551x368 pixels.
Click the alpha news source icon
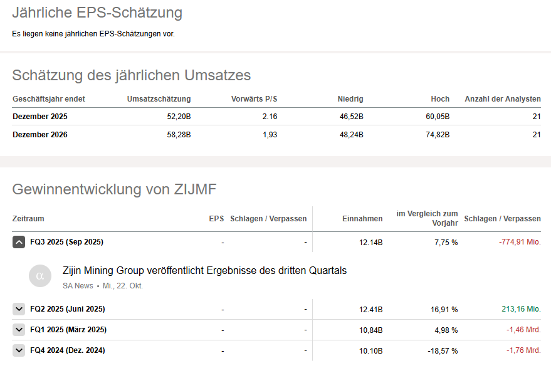coord(40,276)
